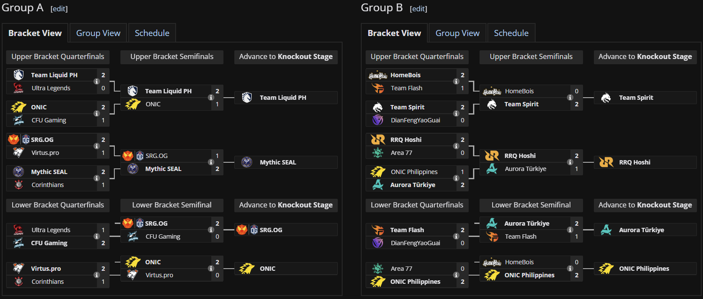Screen dimensions: 703x299
Task: Click DianFengYaoGuai logo in Lower Bracket Quarterfinals
Action: point(378,243)
